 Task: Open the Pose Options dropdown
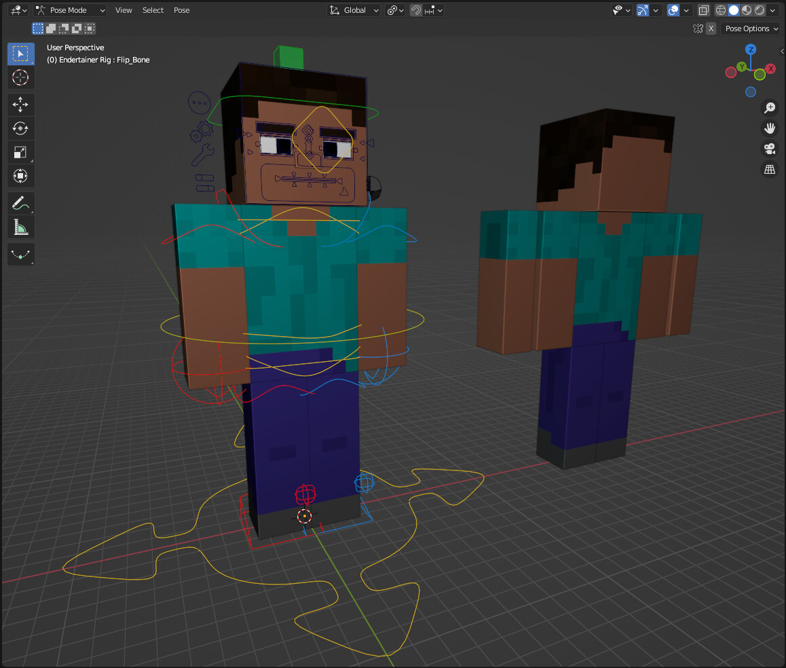[750, 29]
